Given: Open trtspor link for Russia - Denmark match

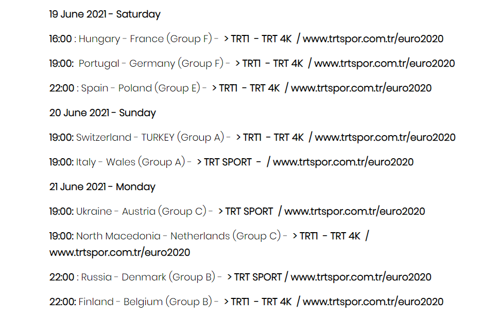Looking at the screenshot, I should point(360,277).
